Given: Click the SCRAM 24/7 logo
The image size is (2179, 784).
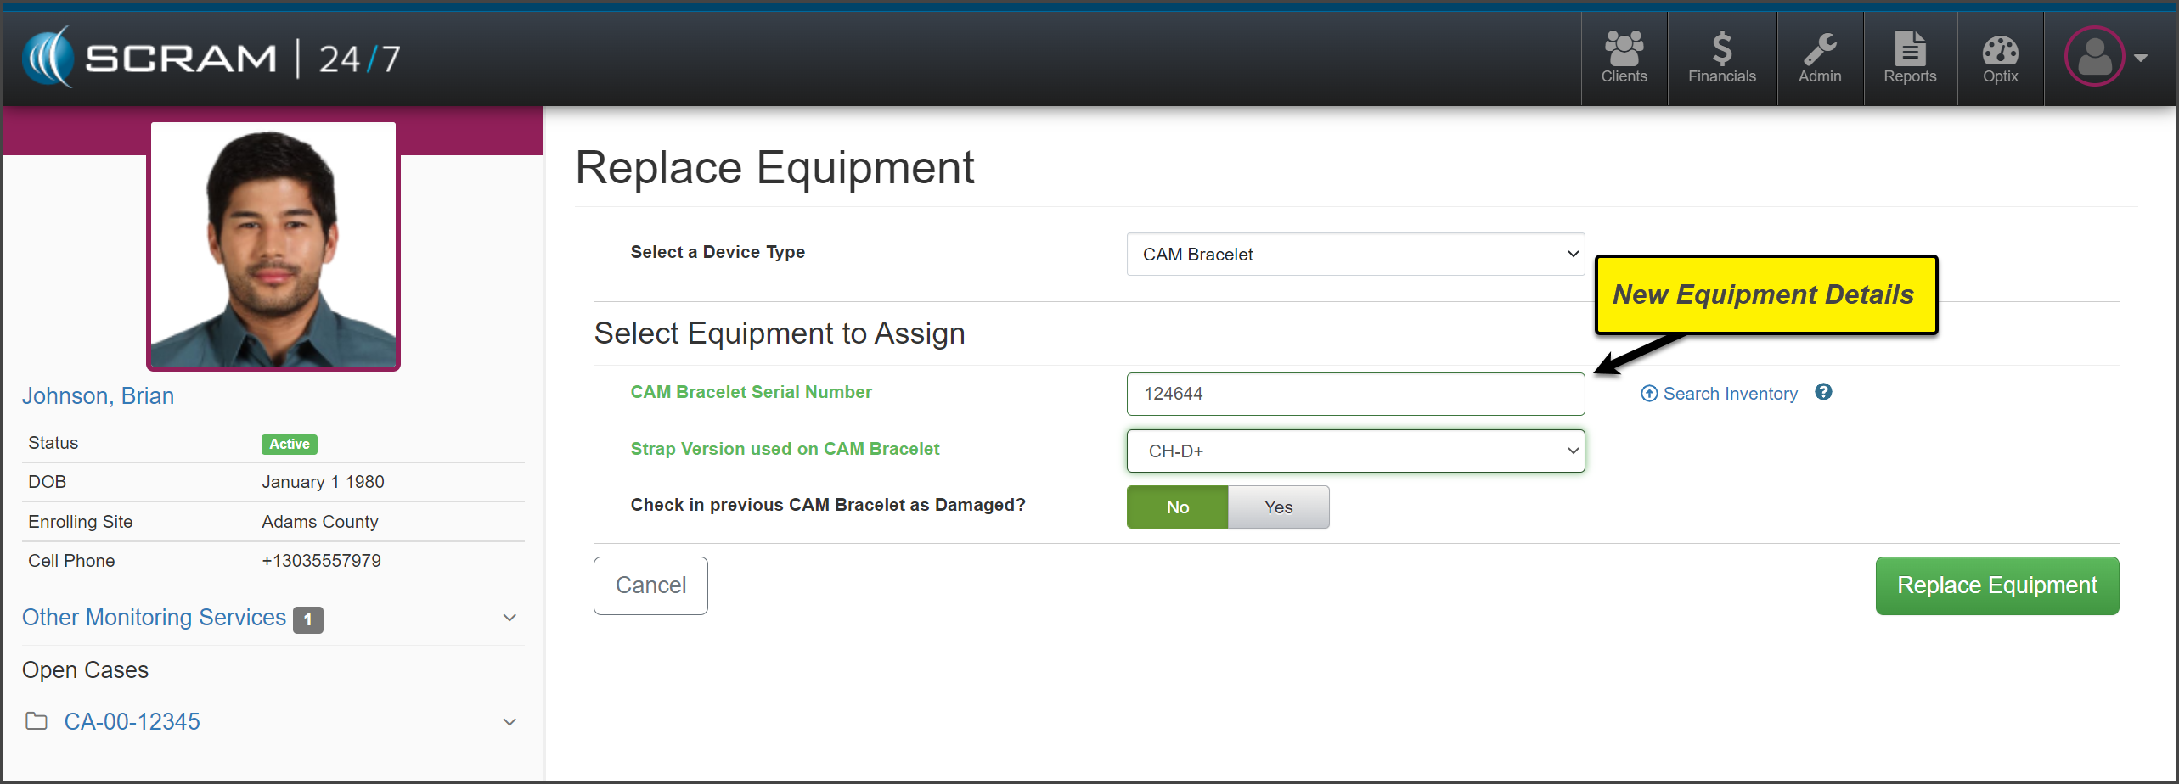Looking at the screenshot, I should [211, 58].
